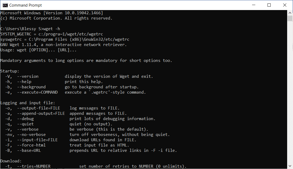Click the '--debug' option text
293x169 pixels.
(x=26, y=119)
